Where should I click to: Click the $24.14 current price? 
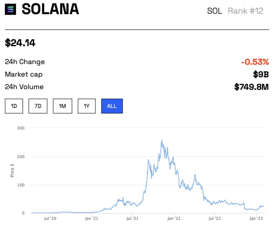20,43
